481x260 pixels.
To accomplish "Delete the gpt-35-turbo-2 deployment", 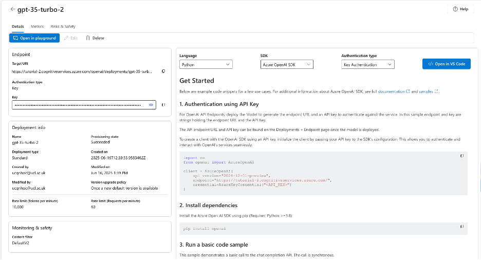I will (95, 38).
